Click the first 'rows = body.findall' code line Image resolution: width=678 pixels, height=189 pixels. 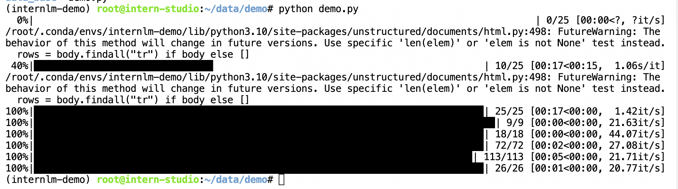click(x=133, y=54)
